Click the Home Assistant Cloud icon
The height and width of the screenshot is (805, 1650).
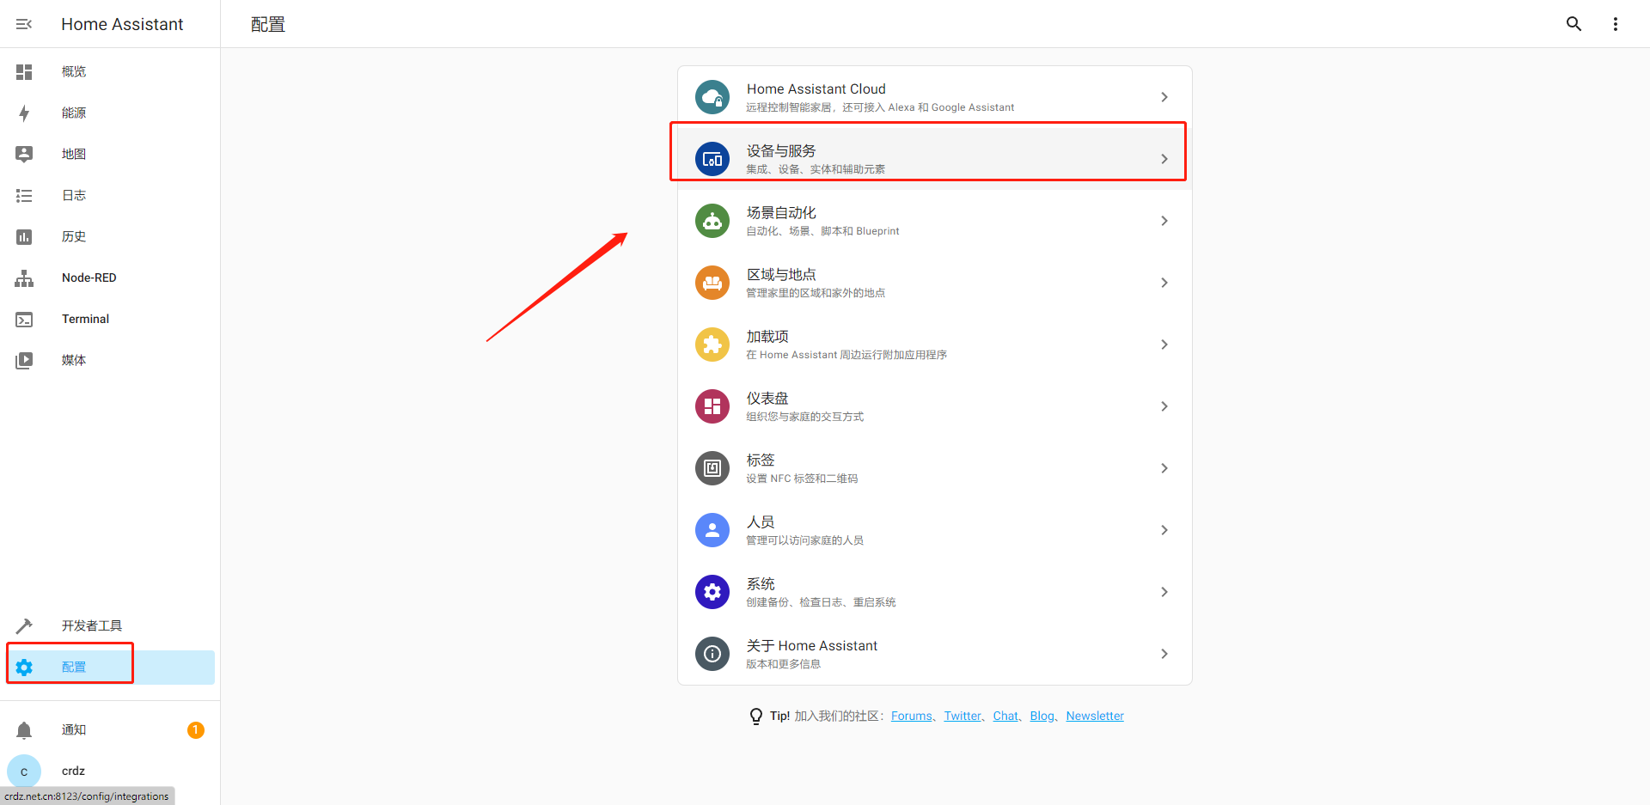tap(712, 97)
